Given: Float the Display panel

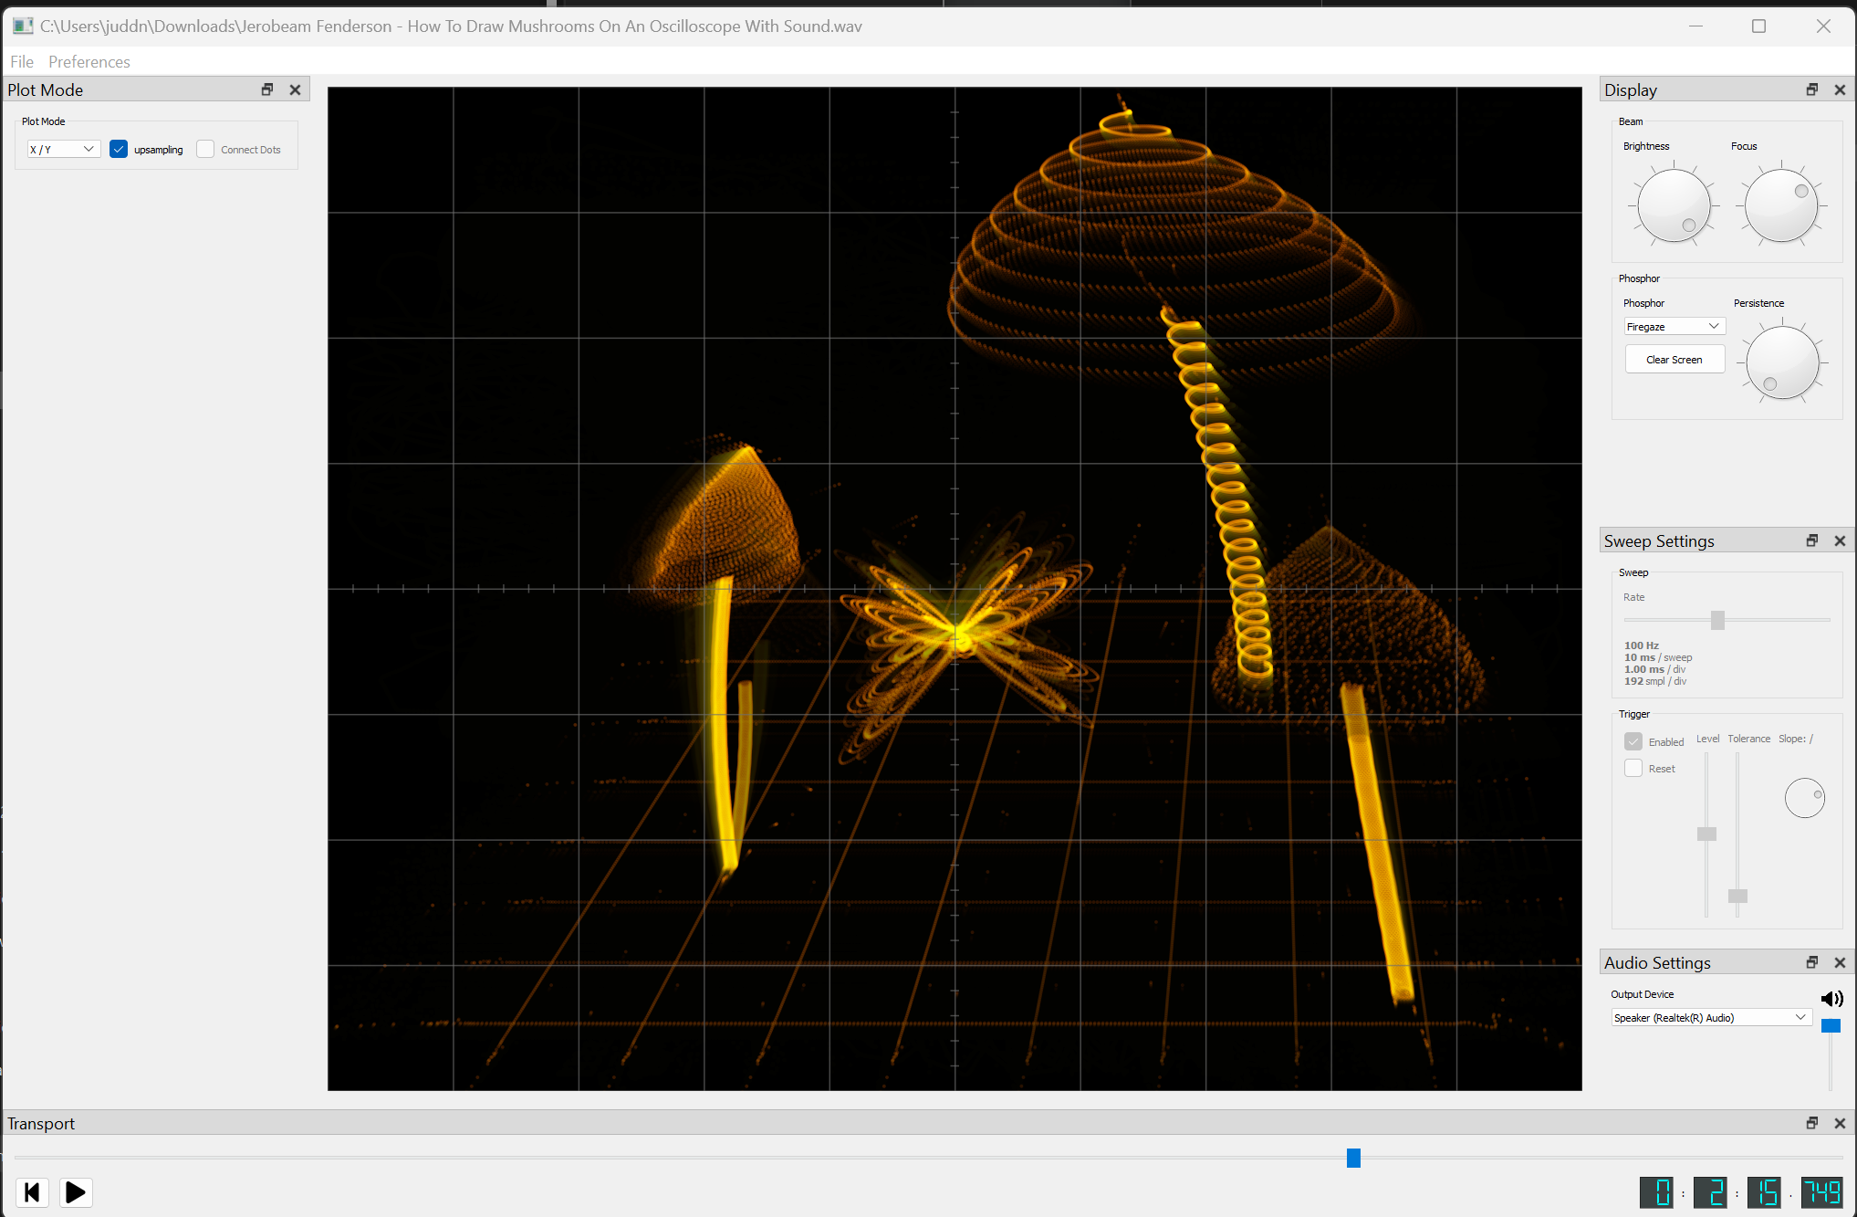Looking at the screenshot, I should (1812, 89).
